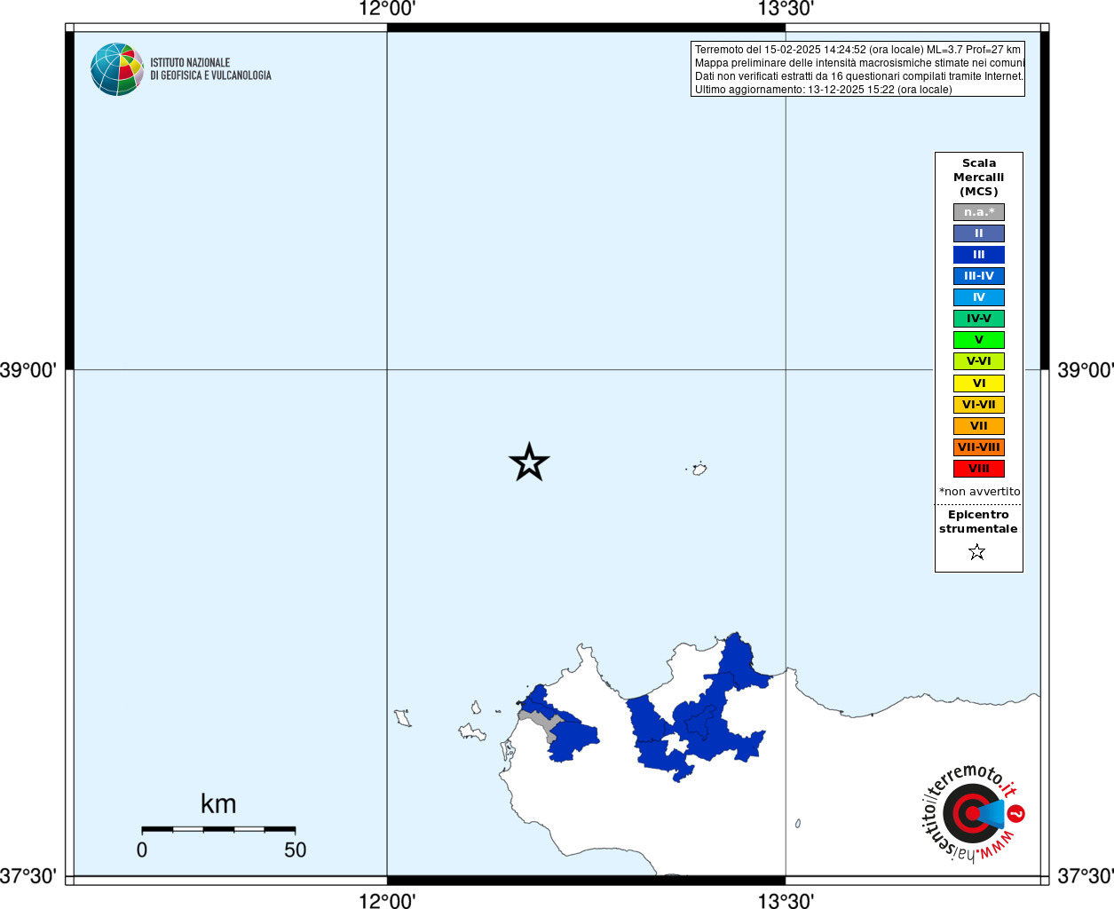Click the right 39°00' latitude label
Viewport: 1114px width, 909px height.
click(1085, 370)
